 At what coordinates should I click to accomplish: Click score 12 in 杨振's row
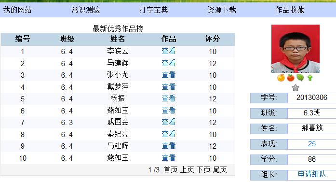point(213,99)
